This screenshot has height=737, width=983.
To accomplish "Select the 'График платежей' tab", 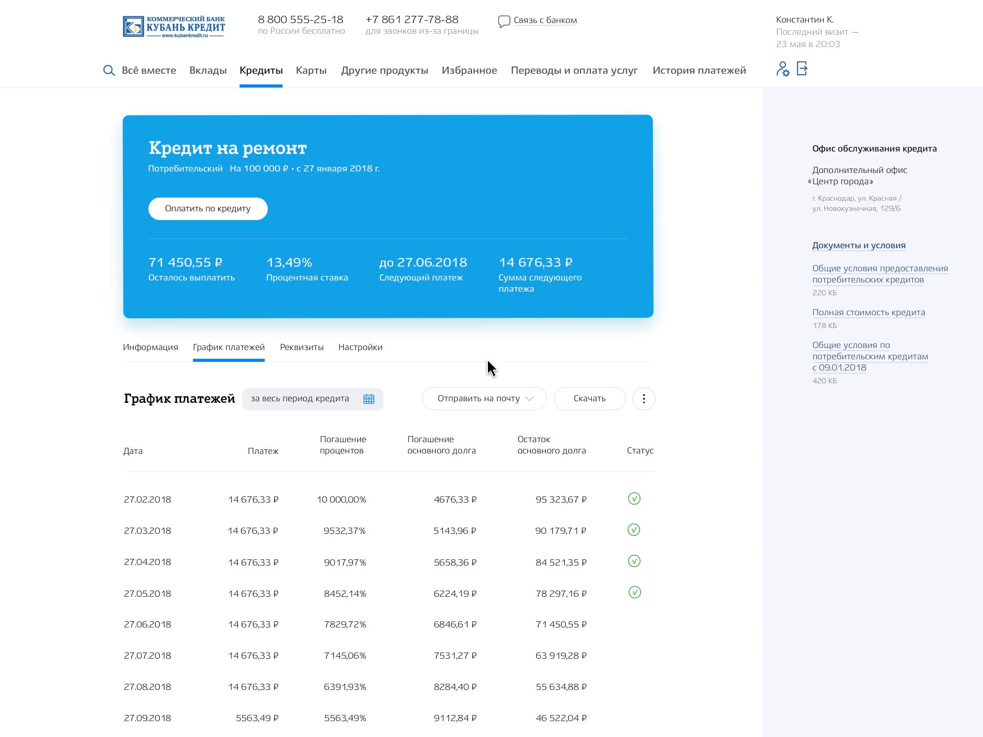I will point(229,347).
